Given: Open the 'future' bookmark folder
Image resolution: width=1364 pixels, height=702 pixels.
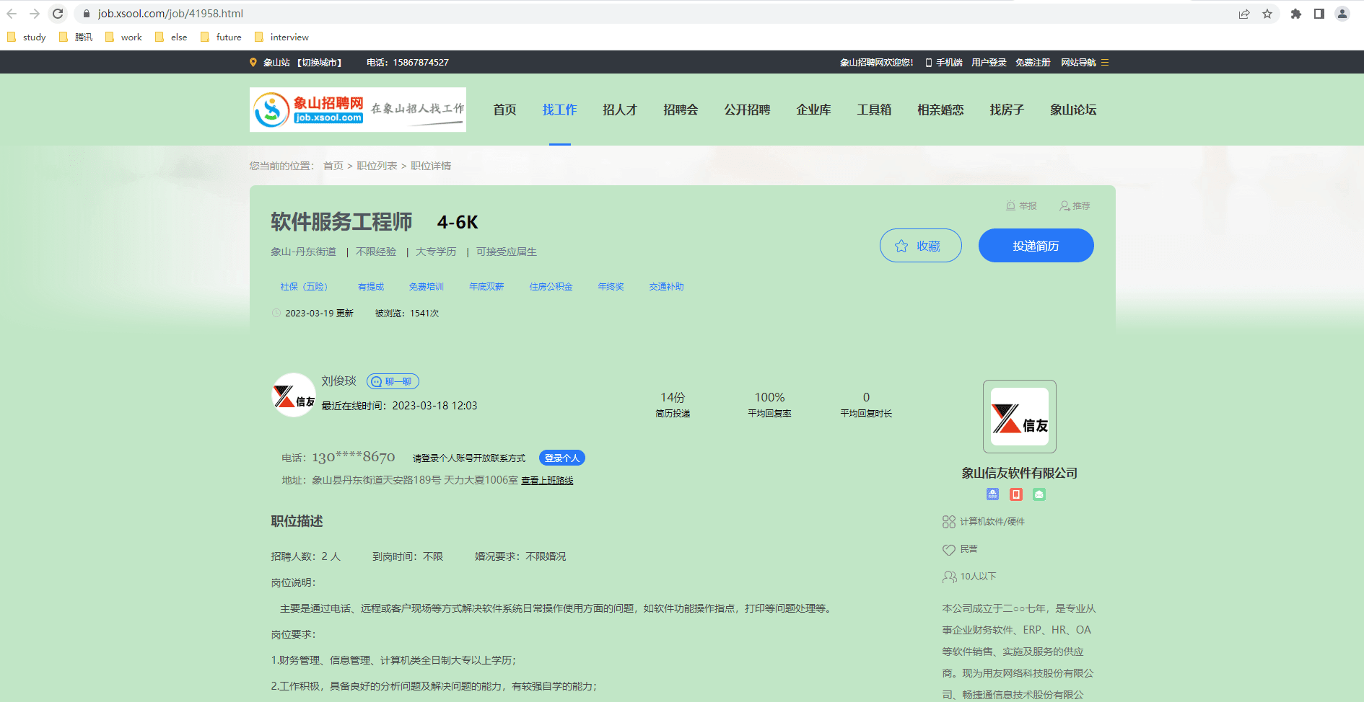Looking at the screenshot, I should pyautogui.click(x=221, y=37).
